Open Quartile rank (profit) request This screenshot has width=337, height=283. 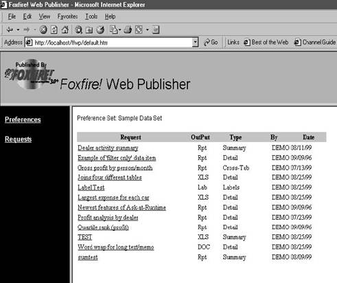tap(103, 227)
